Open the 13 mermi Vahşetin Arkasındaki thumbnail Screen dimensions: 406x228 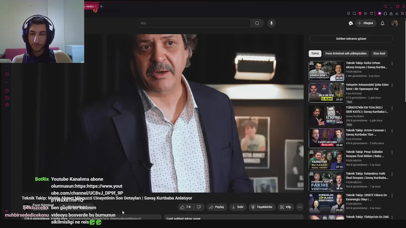pos(326,92)
